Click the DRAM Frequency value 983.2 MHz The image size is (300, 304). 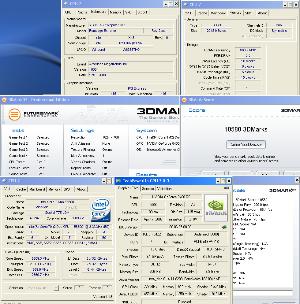tap(248, 50)
